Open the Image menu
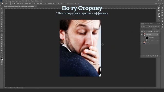Screen dimensions: 164x92 pyautogui.click(x=10, y=1)
